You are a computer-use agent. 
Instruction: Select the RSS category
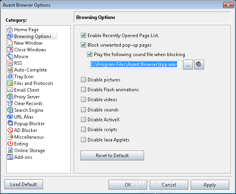pos(18,63)
